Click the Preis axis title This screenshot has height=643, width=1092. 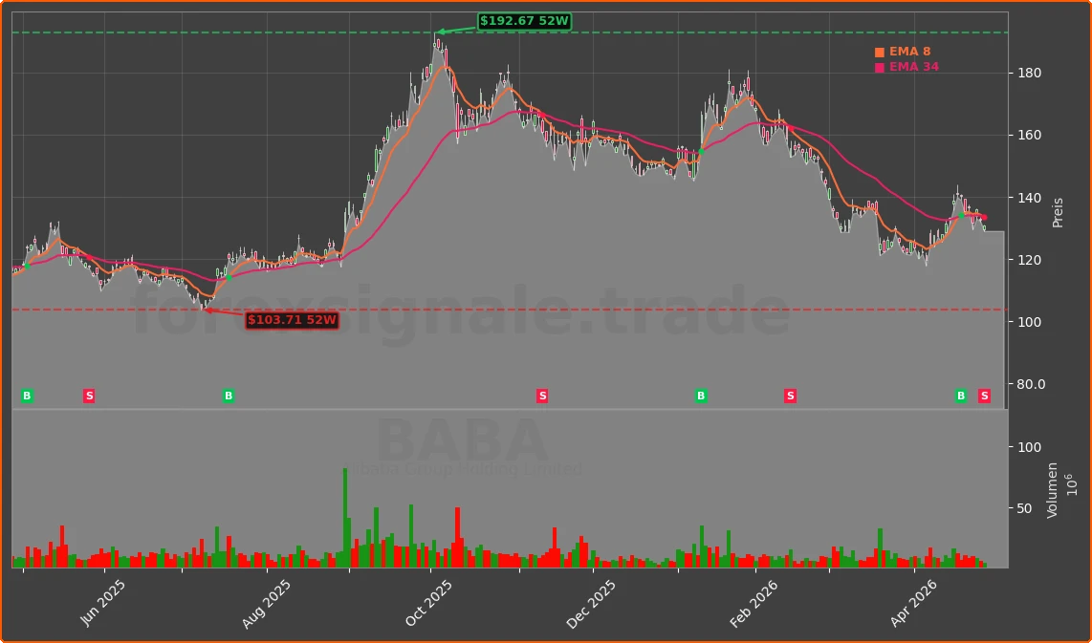[x=1058, y=213]
